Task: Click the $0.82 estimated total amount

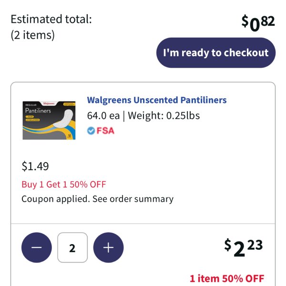Action: pyautogui.click(x=258, y=23)
